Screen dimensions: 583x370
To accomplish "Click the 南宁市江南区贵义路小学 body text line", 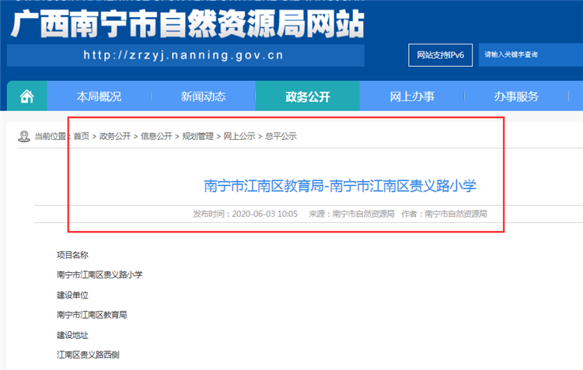I will (x=99, y=275).
